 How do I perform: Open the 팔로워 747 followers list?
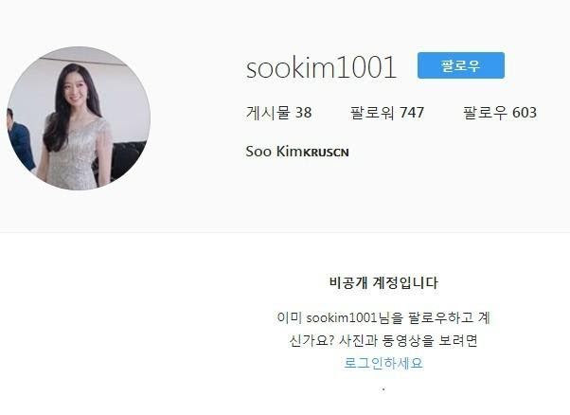point(386,113)
